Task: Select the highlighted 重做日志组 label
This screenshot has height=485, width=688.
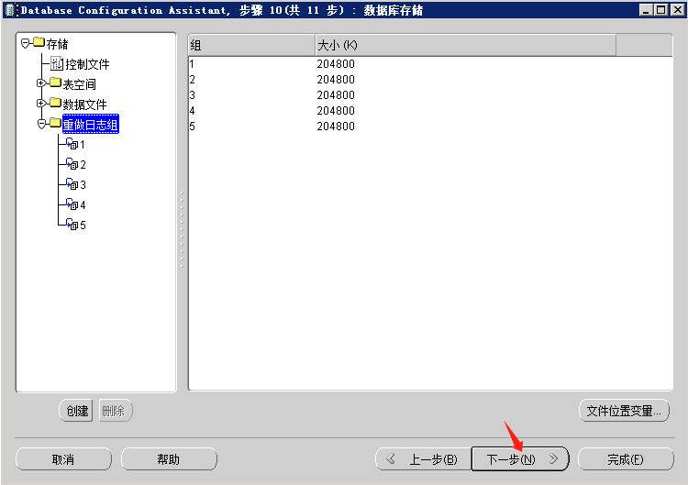Action: [x=91, y=125]
